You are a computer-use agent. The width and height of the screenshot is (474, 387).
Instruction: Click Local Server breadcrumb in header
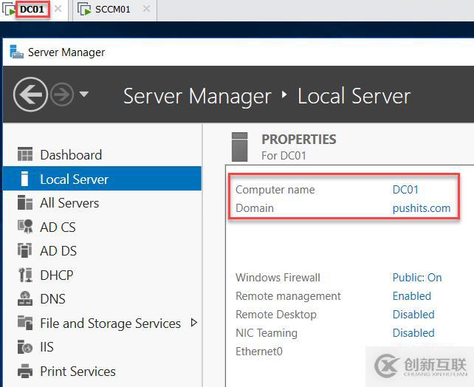[354, 96]
